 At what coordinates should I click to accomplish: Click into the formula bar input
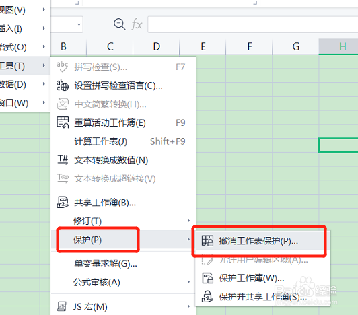pos(253,24)
